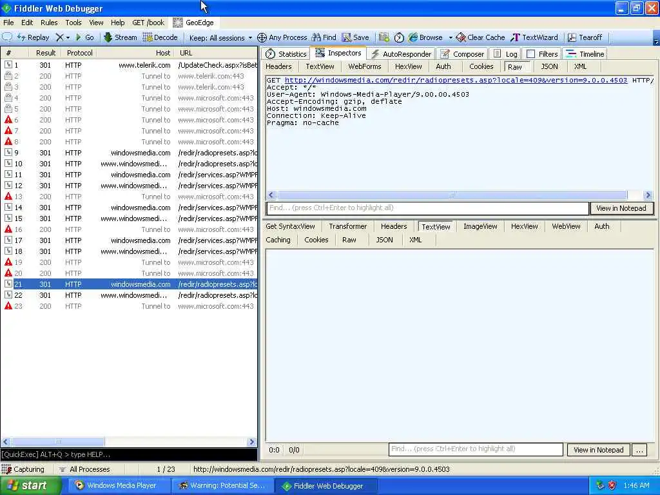Click the red shield tray icon
The height and width of the screenshot is (495, 660).
click(612, 486)
